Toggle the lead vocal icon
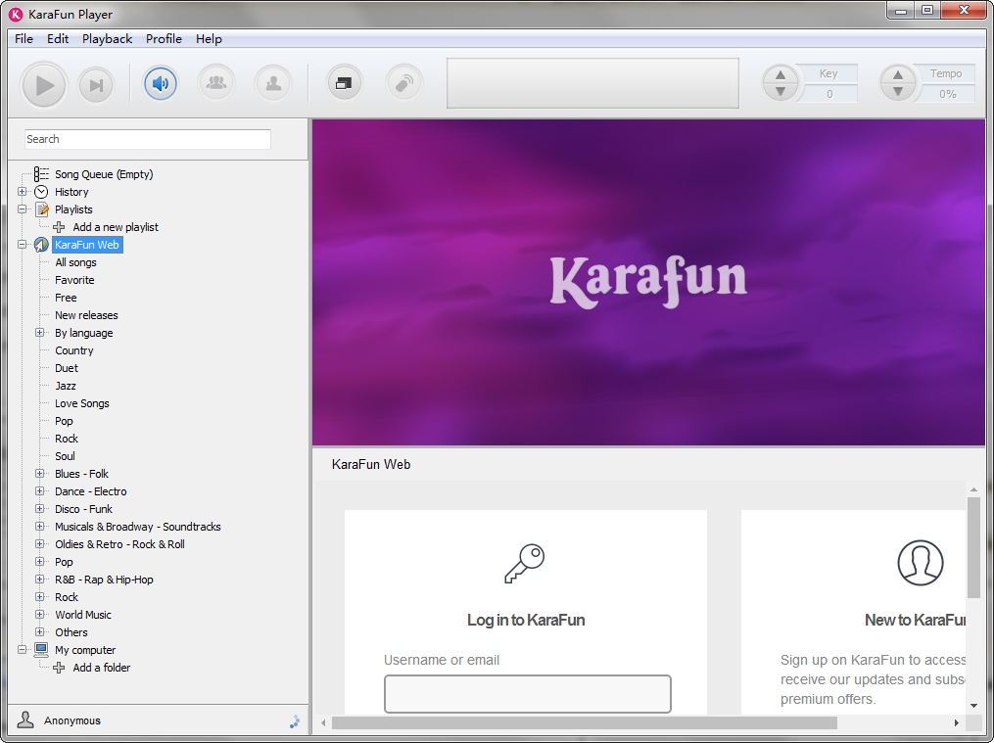The image size is (994, 743). tap(272, 83)
